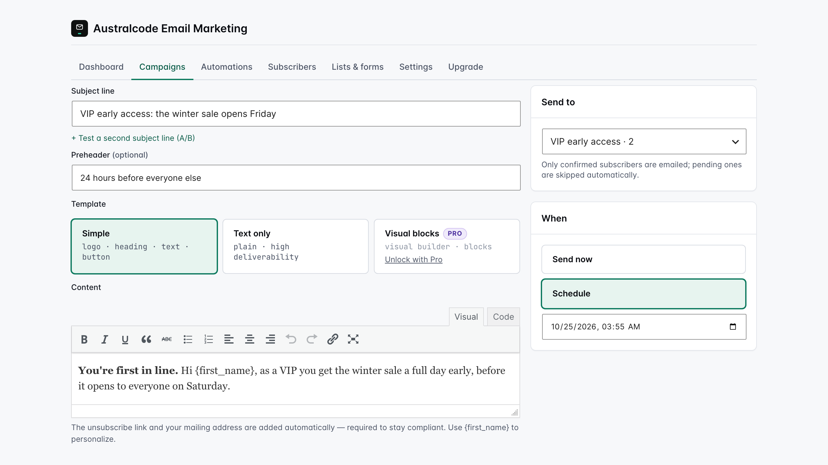The image size is (828, 465).
Task: Switch the editor to Visual view
Action: coord(466,317)
